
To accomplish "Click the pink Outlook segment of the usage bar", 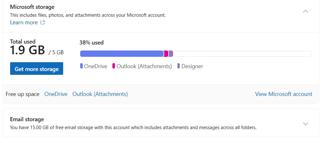I will (x=166, y=54).
